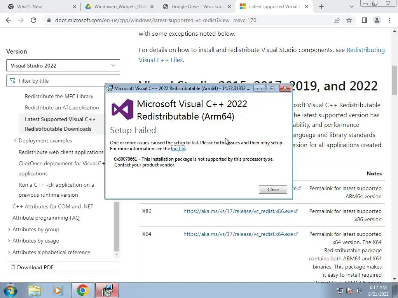Image resolution: width=398 pixels, height=298 pixels.
Task: Open Redistribute web client applications
Action: [61, 152]
